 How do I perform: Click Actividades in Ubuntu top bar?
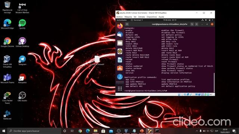122,20
